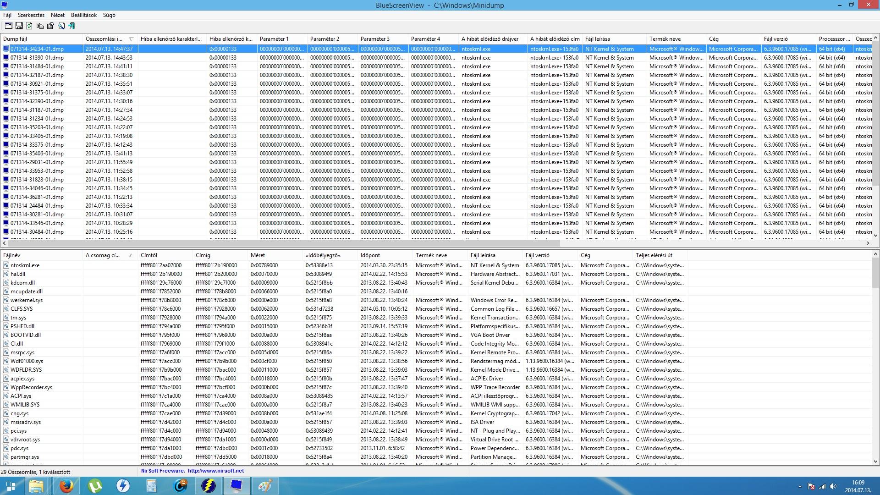The width and height of the screenshot is (880, 495).
Task: Open the Properties toolbar icon
Action: (50, 26)
